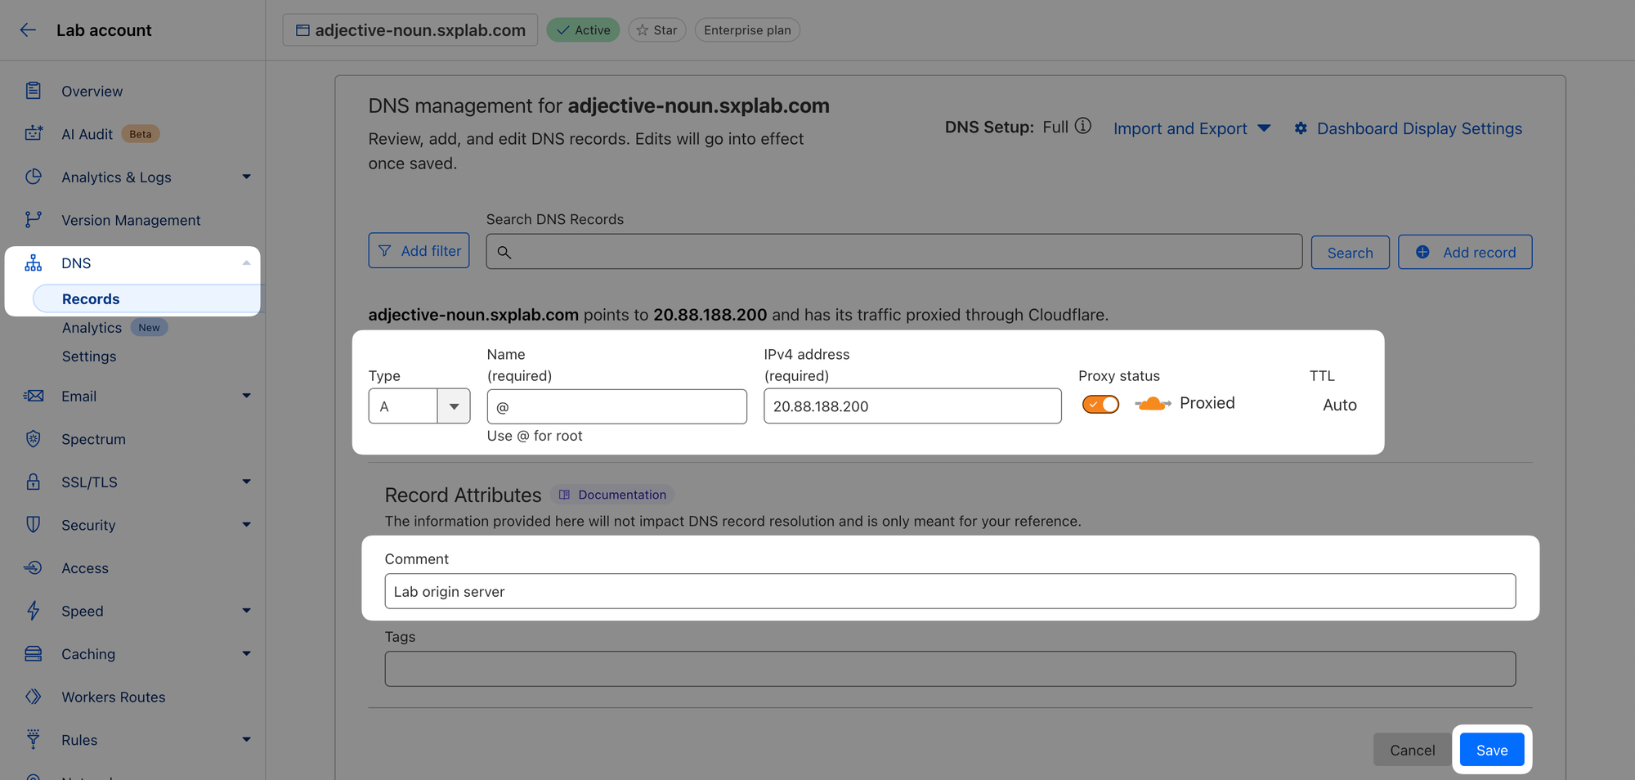The width and height of the screenshot is (1635, 780).
Task: Expand the Email sidebar section
Action: coord(246,396)
